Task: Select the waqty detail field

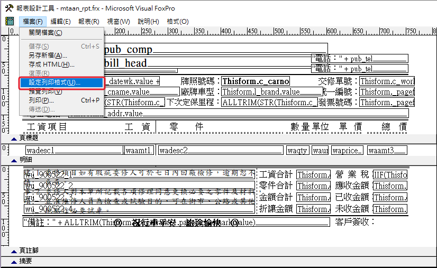Action: pos(298,151)
